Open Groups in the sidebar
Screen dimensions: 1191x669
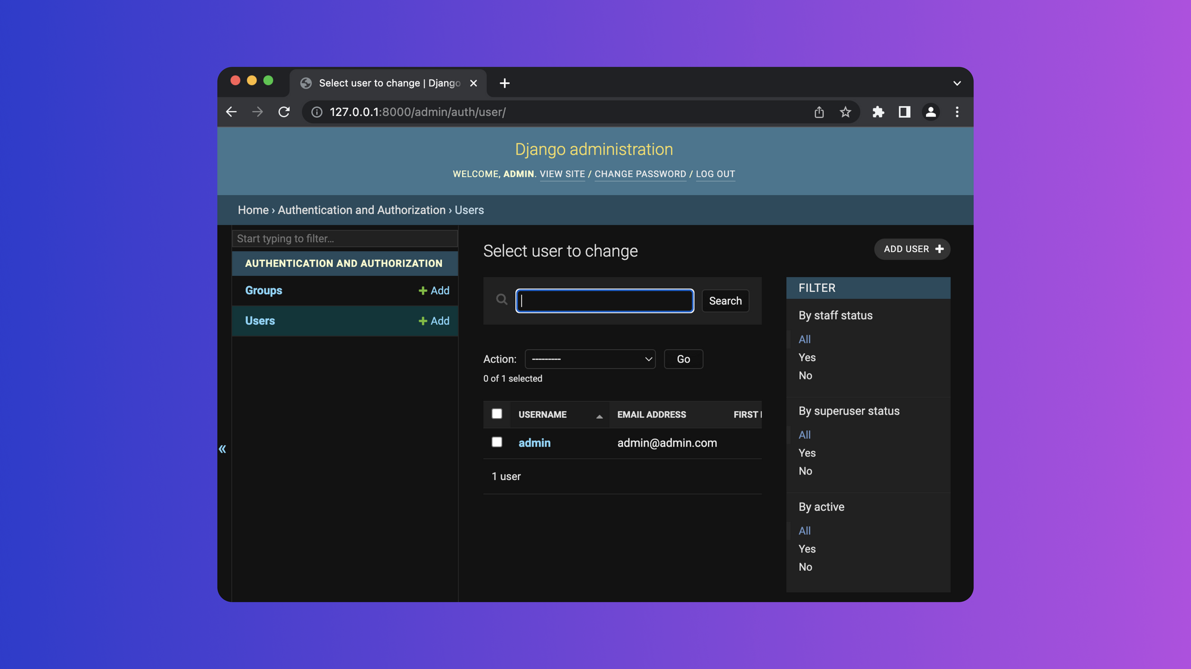[264, 291]
